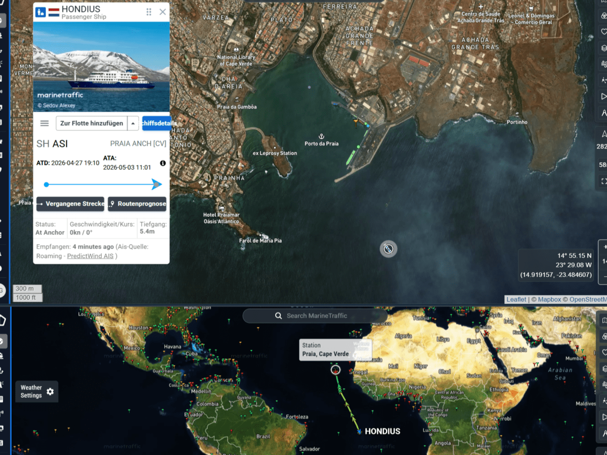Click the ex Leprosy Station label
This screenshot has width=607, height=455.
click(275, 153)
